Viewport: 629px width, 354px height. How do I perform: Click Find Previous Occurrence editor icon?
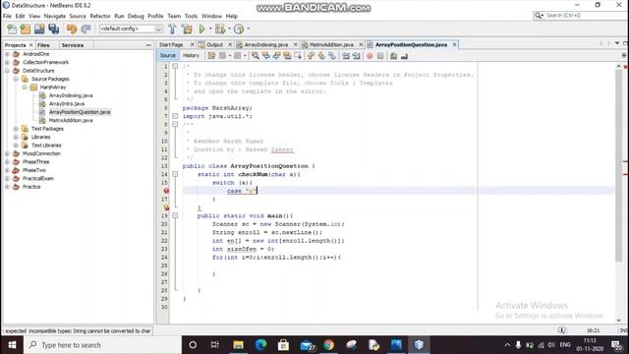[x=265, y=56]
